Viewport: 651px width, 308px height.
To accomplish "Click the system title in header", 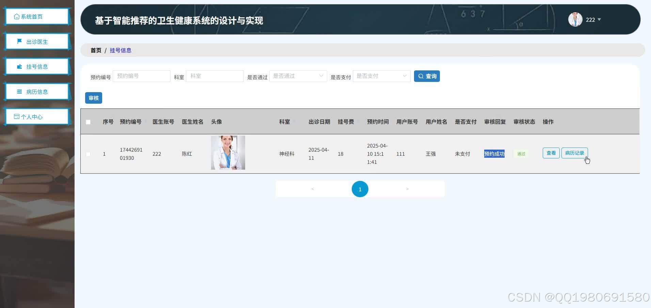I will click(179, 20).
